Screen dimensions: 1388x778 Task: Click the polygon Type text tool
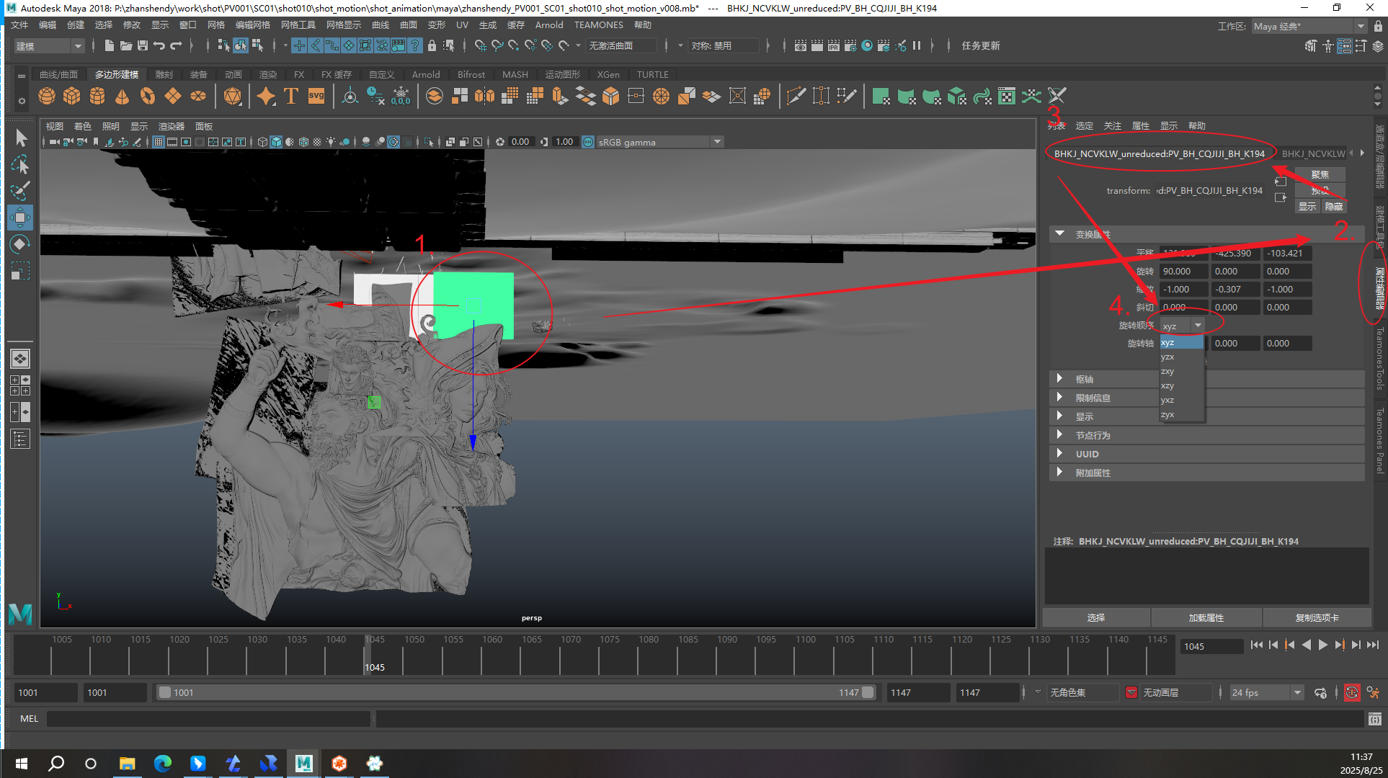[x=291, y=96]
